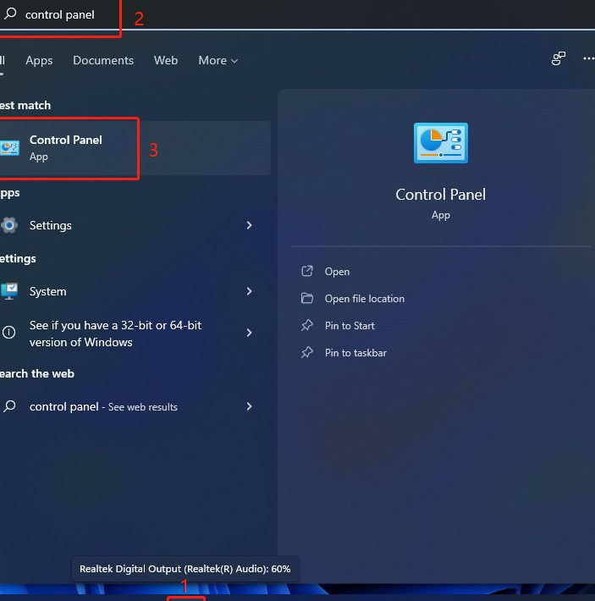595x601 pixels.
Task: Click the Settings gear icon
Action: click(9, 225)
